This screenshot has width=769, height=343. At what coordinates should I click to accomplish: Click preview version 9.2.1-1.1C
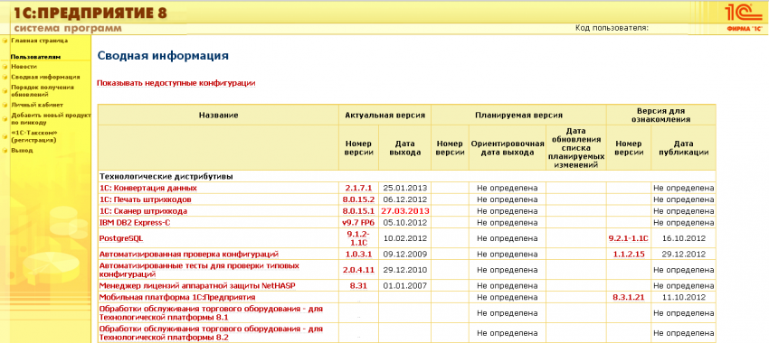(628, 239)
